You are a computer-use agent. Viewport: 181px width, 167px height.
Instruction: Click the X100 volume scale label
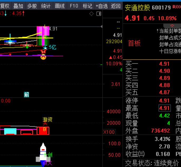click(x=109, y=132)
